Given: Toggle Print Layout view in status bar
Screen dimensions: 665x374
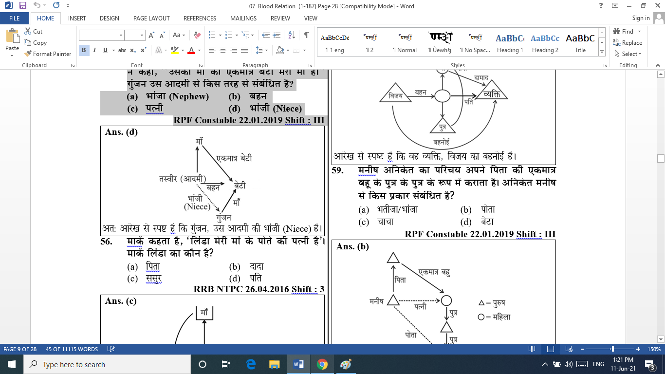Looking at the screenshot, I should click(x=551, y=349).
